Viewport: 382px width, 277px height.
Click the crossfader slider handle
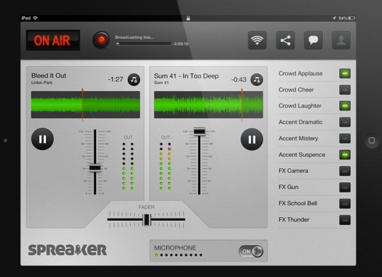point(146,219)
